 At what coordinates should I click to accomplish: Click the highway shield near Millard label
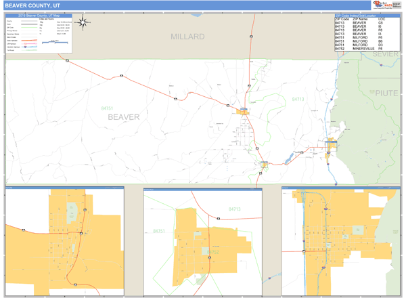pyautogui.click(x=251, y=37)
